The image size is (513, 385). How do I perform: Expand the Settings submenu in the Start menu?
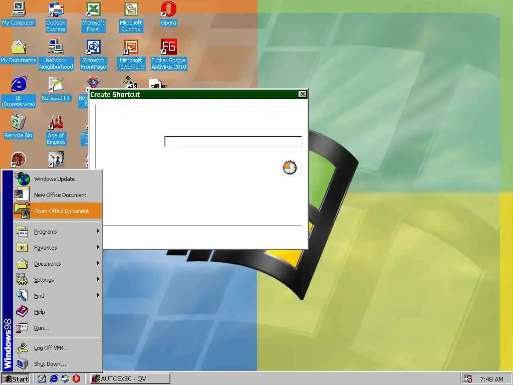[x=58, y=280]
